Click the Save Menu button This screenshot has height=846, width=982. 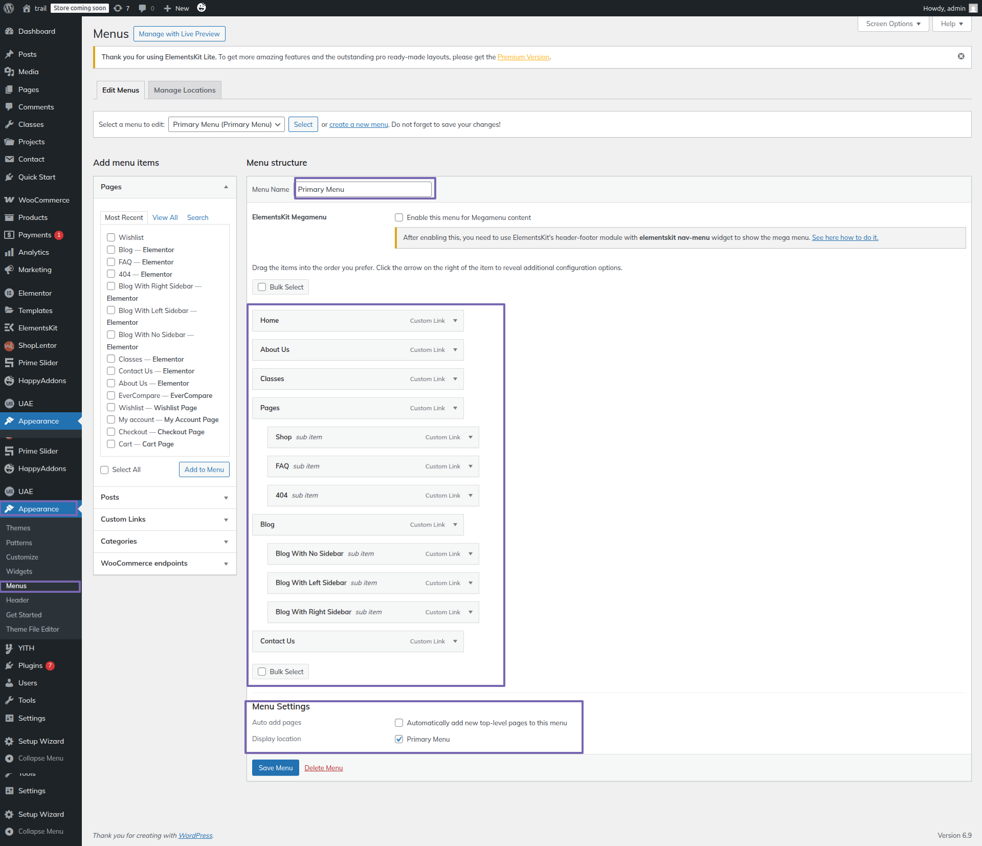coord(275,768)
